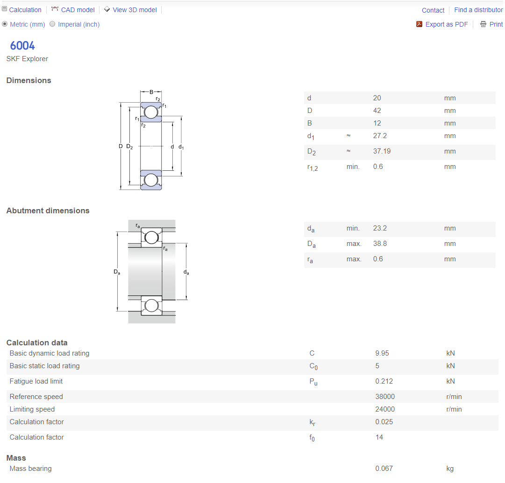Click the Da max value 38.8

pos(380,244)
